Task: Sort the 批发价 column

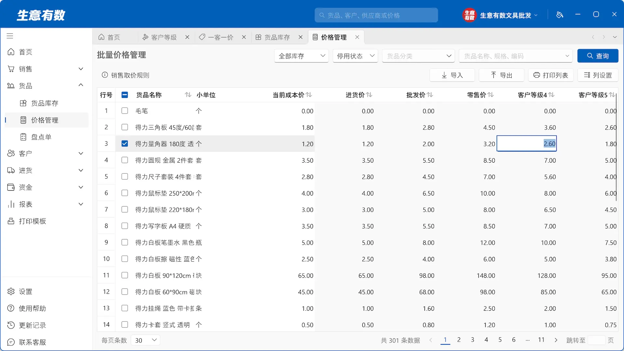Action: point(430,95)
